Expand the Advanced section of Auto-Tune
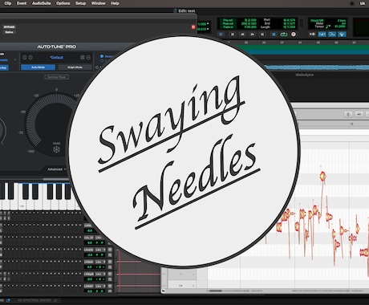 pos(56,169)
